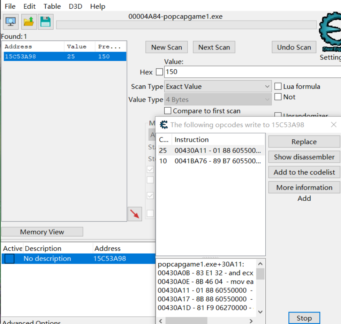This screenshot has width=341, height=324.
Task: Open the Table menu
Action: coord(52,6)
